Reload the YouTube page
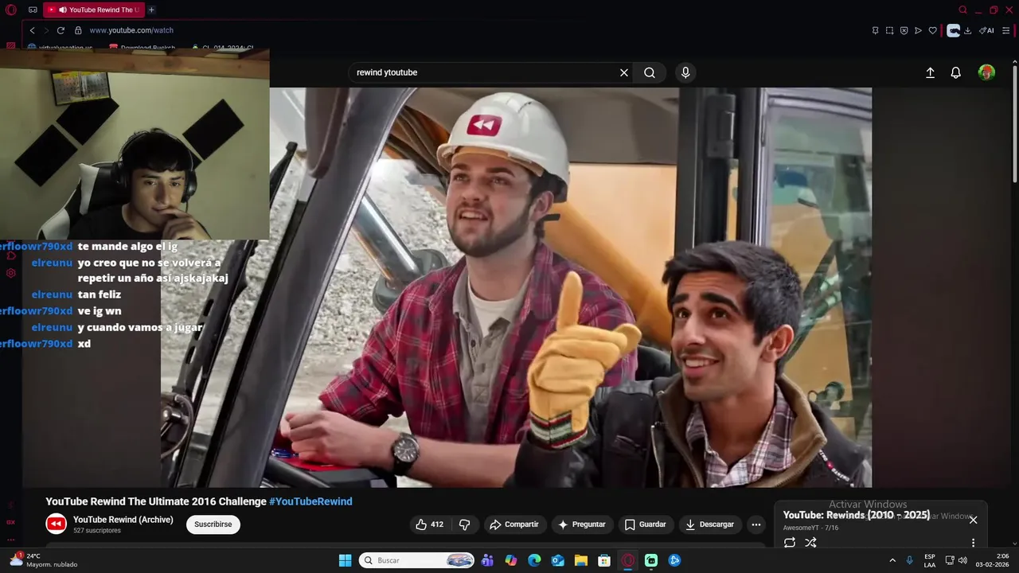The width and height of the screenshot is (1019, 573). 61,30
